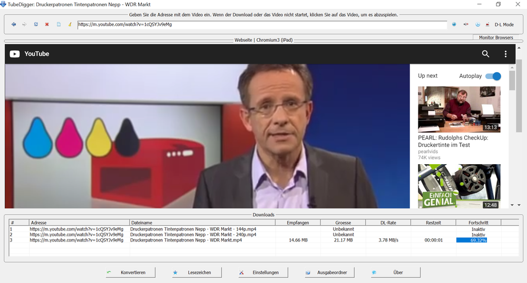Click the outer browser scroll down arrow

[x=519, y=205]
